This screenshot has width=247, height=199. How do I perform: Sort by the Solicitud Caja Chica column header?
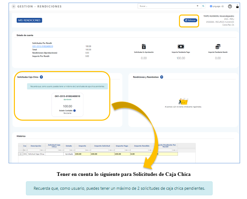tap(54, 146)
